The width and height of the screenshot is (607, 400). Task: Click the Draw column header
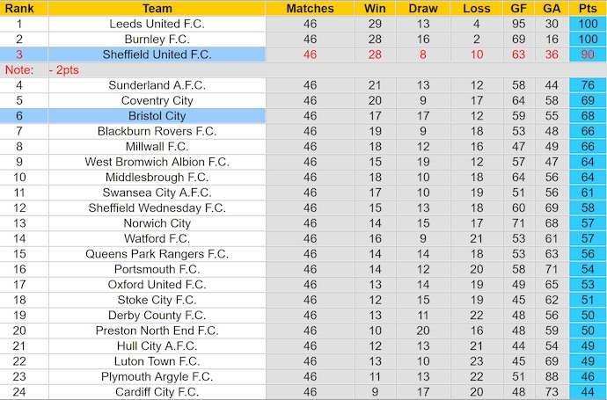pyautogui.click(x=423, y=8)
